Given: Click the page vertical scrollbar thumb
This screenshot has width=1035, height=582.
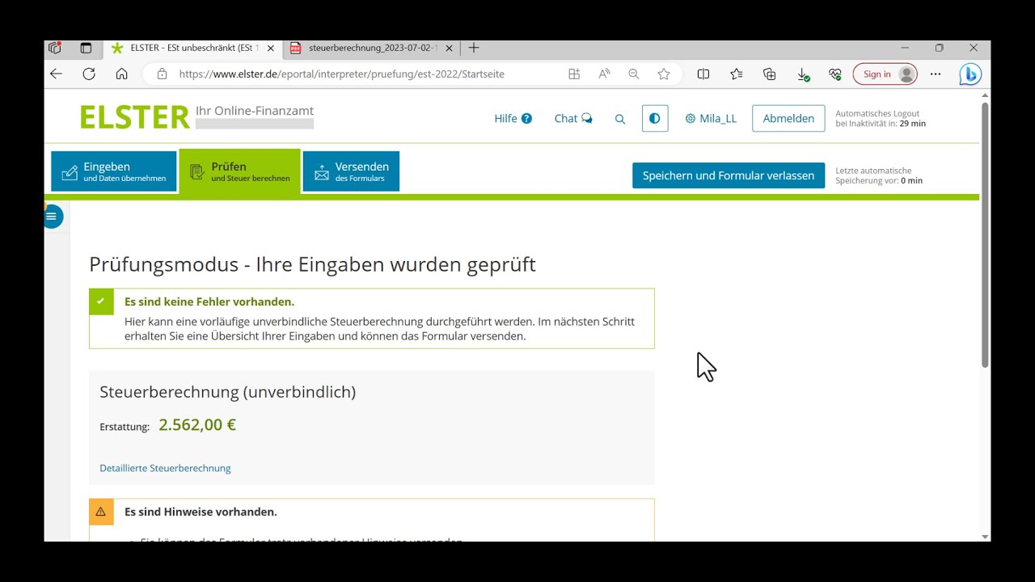Looking at the screenshot, I should 985,234.
